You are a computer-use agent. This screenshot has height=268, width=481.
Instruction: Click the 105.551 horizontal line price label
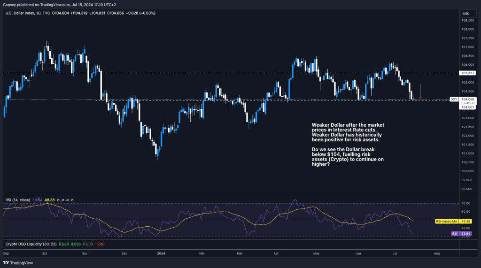coord(467,73)
